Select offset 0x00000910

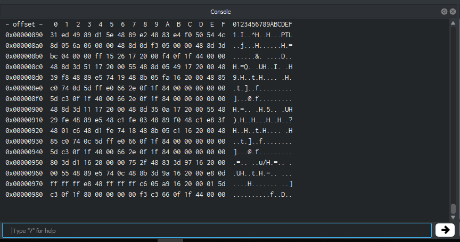click(x=24, y=120)
